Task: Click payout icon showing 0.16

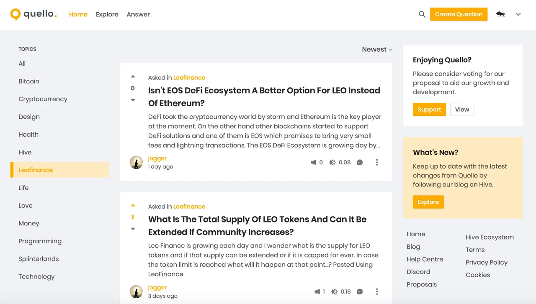Action: coord(334,291)
